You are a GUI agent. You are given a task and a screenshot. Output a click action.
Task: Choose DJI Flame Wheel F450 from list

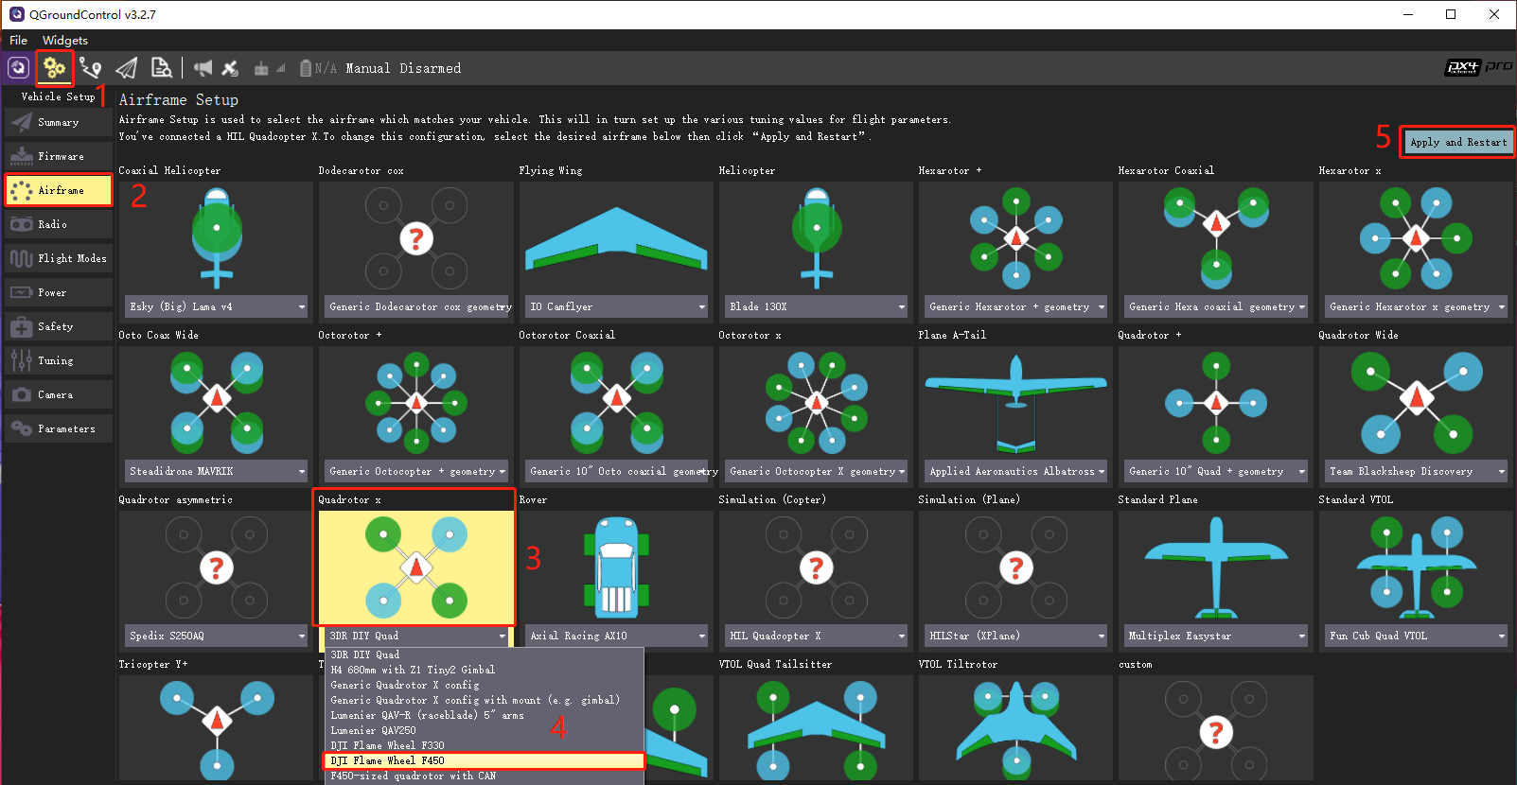[485, 760]
